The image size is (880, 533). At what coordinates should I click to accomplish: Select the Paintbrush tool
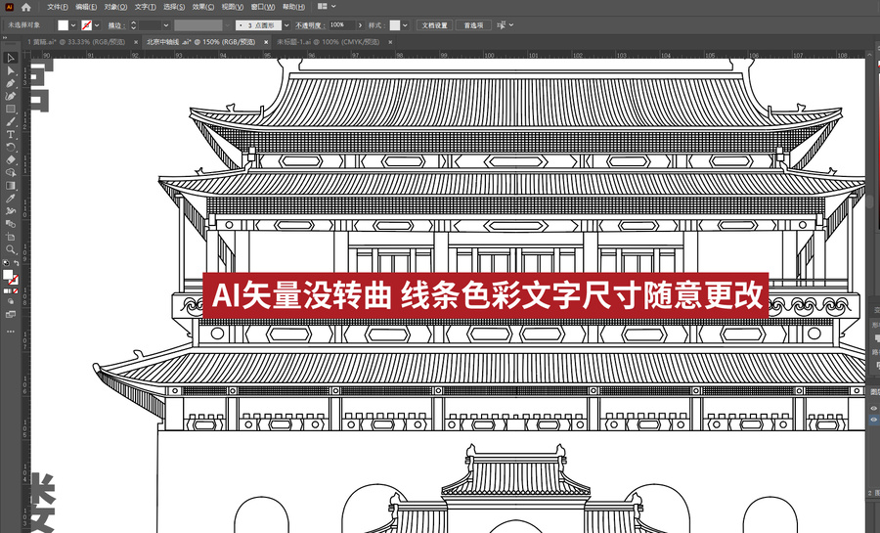point(10,121)
